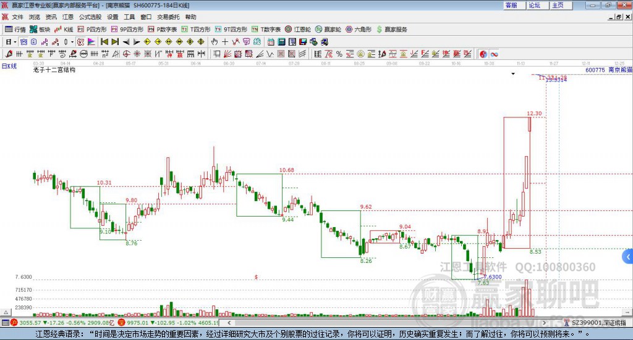Select the percent % retracement tool
The height and width of the screenshot is (340, 633).
pyautogui.click(x=339, y=54)
